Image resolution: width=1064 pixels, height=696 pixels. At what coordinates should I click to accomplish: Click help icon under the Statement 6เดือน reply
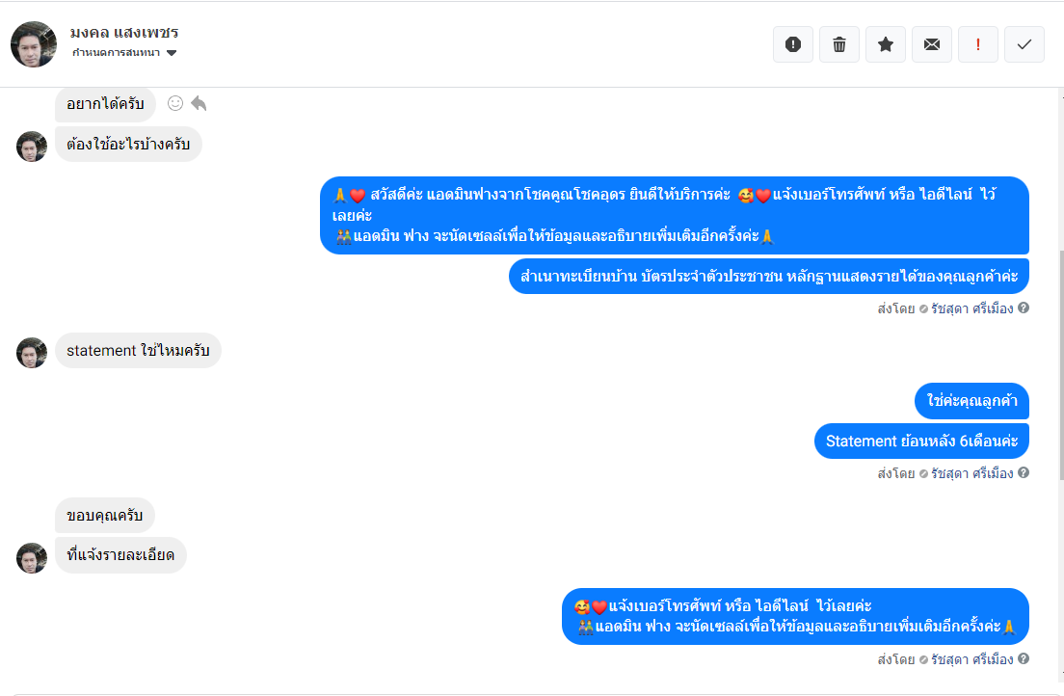click(1024, 473)
